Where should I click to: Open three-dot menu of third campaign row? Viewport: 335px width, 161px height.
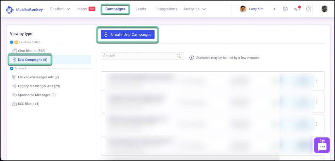point(317,124)
